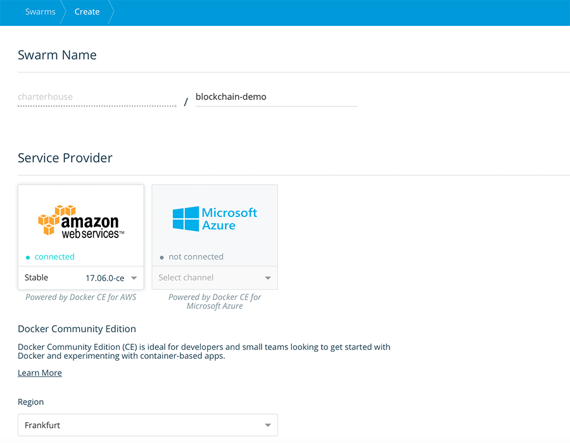The height and width of the screenshot is (443, 570).
Task: Open the Stable 17.06.0-ce version dropdown
Action: (x=80, y=278)
